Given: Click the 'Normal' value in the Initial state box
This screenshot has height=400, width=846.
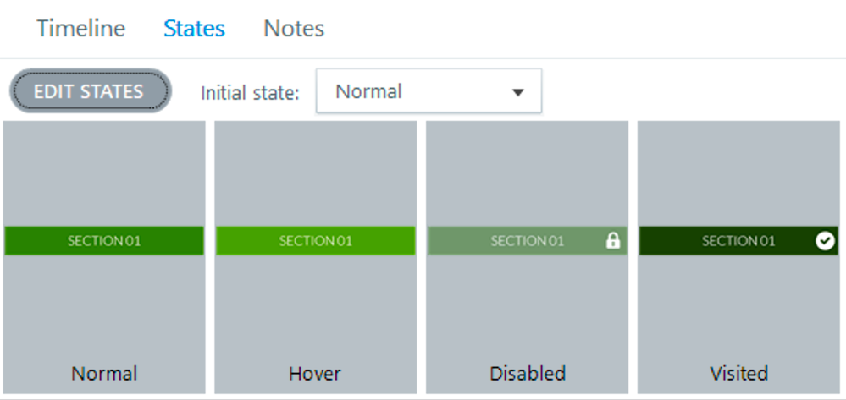Looking at the screenshot, I should point(369,91).
